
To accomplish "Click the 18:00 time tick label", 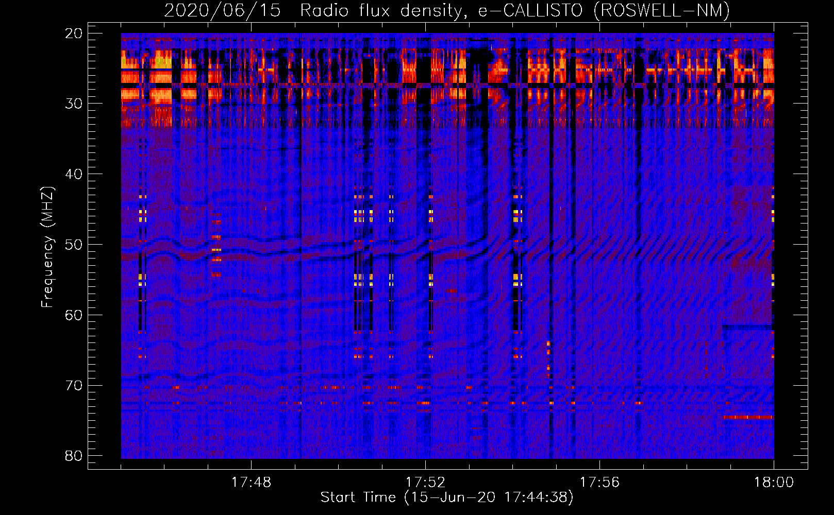I will pos(774,483).
